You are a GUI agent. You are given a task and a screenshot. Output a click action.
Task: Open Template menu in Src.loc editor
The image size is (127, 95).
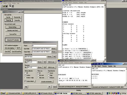[77, 63]
